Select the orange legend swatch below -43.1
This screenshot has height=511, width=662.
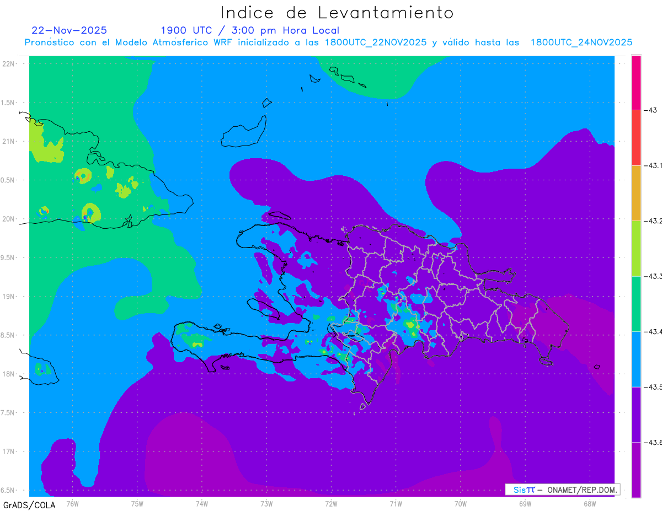coord(636,193)
